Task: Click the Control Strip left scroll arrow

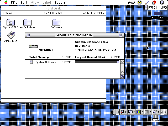Action: tap(118, 112)
